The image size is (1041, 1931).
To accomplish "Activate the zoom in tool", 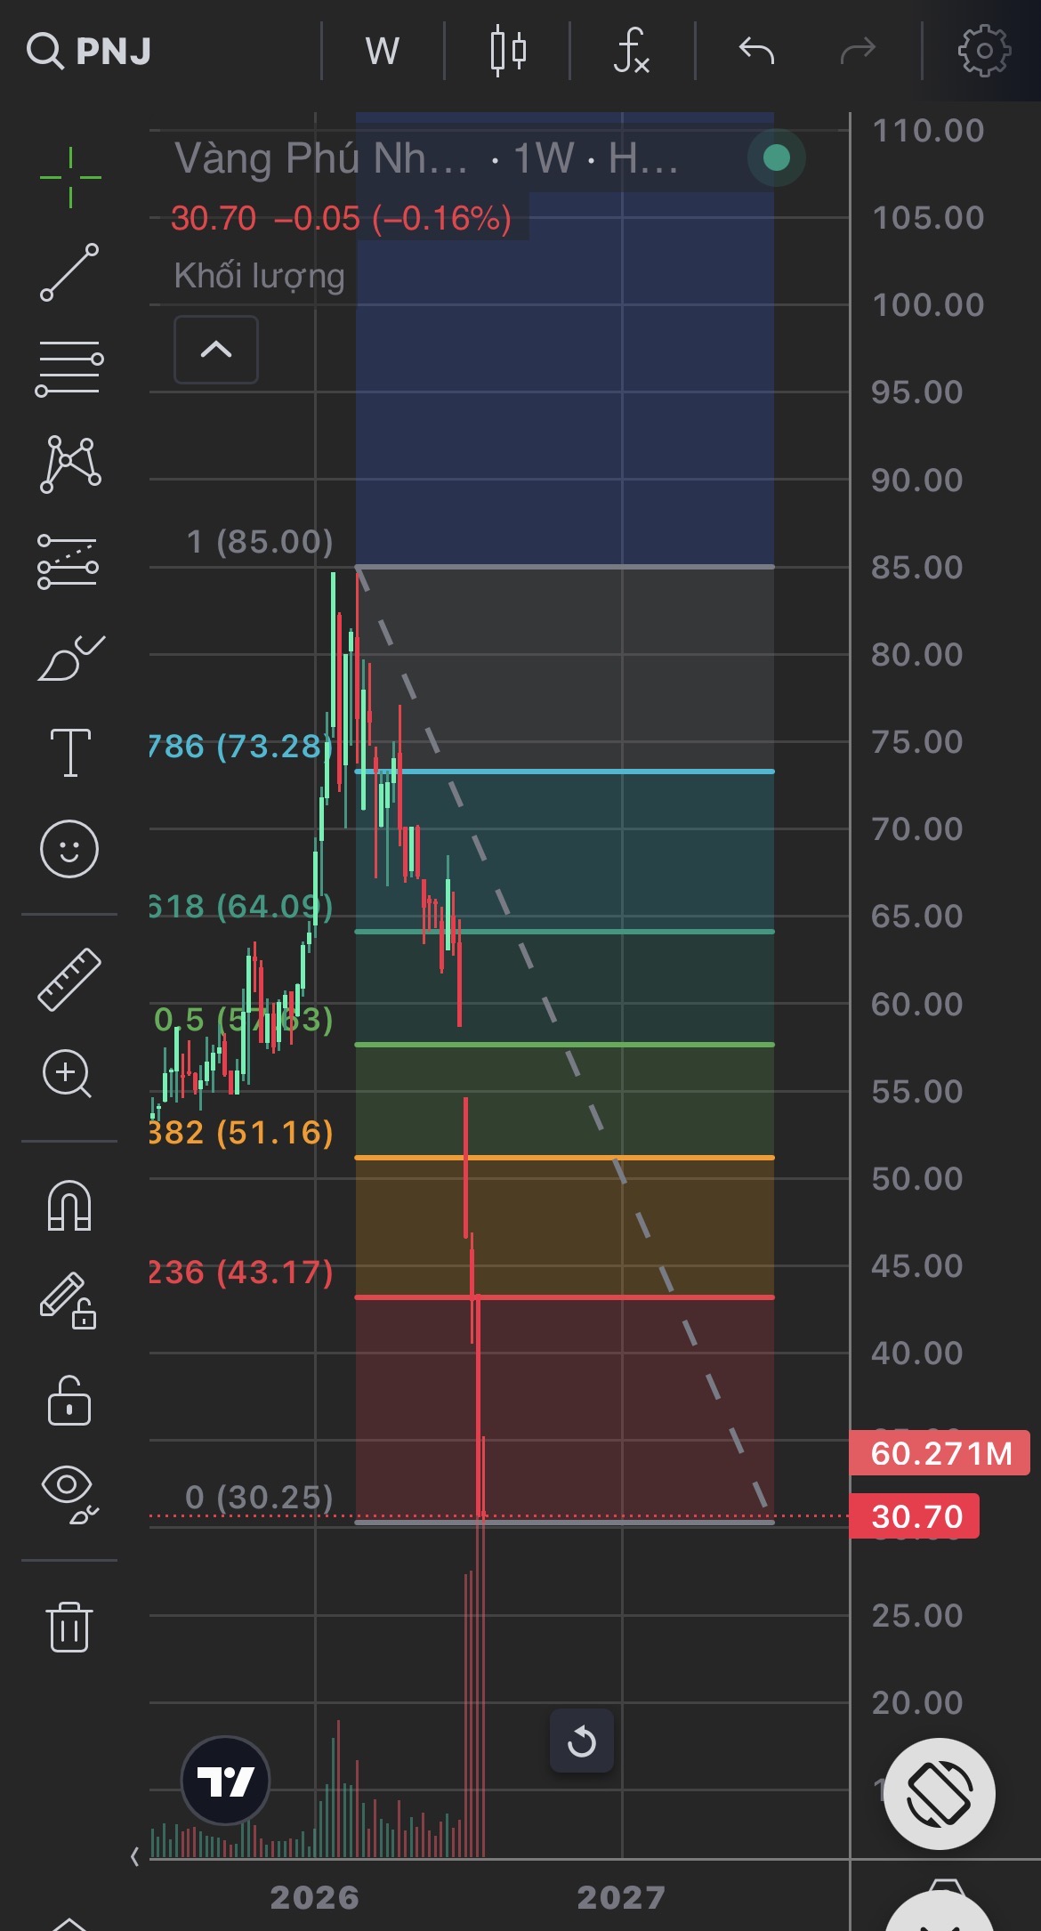I will [x=68, y=1074].
